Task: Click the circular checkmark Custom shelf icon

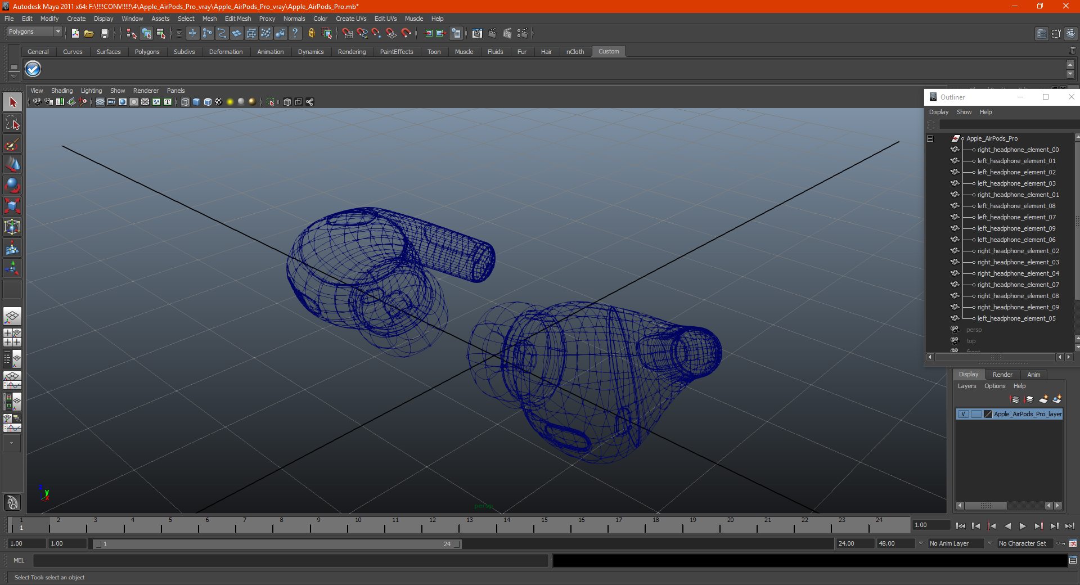Action: 33,69
